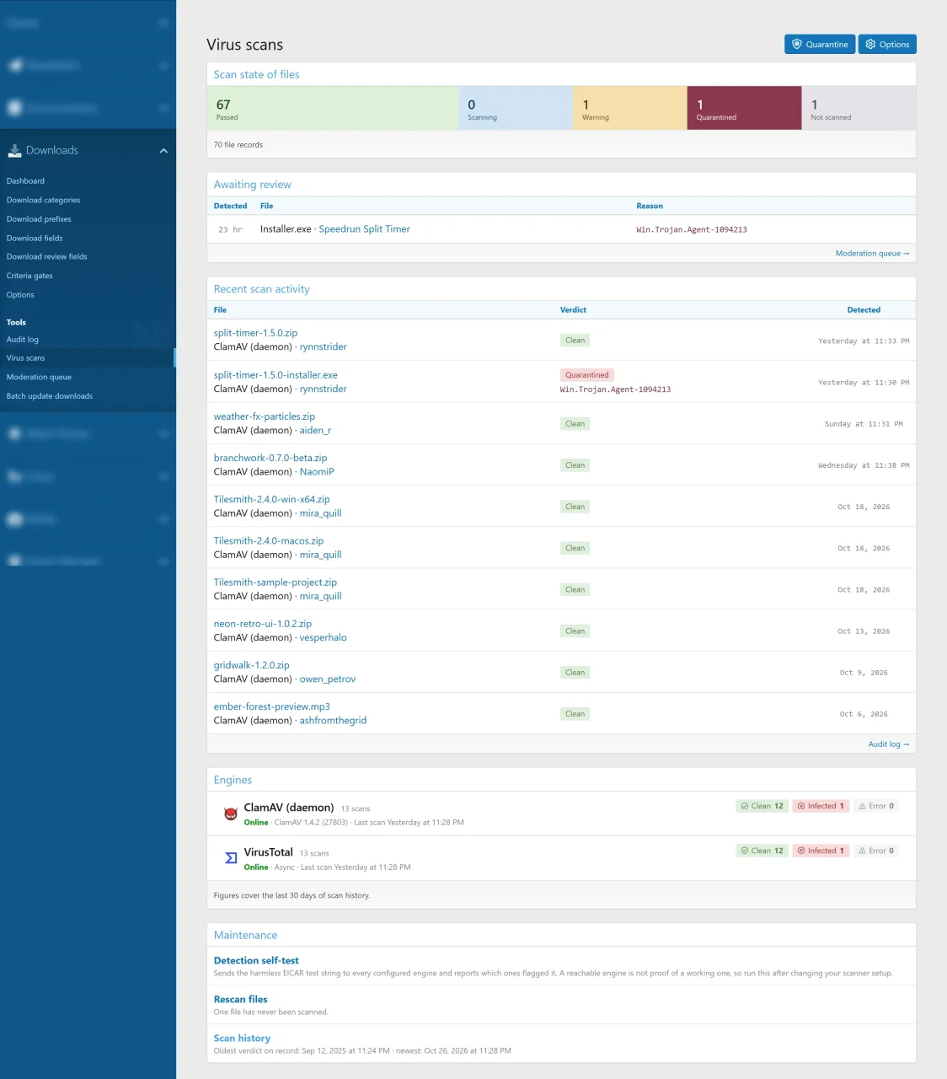Click ClamAV Clean 12 badge
947x1079 pixels.
(x=762, y=806)
